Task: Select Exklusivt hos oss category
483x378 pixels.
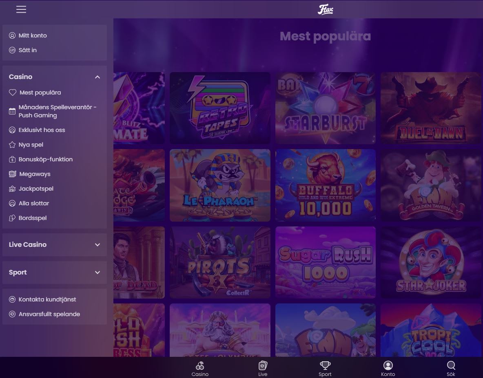Action: (x=42, y=130)
